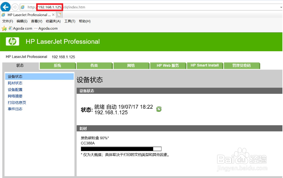Select 打印信息页 from the left panel
The image size is (283, 178).
click(17, 102)
